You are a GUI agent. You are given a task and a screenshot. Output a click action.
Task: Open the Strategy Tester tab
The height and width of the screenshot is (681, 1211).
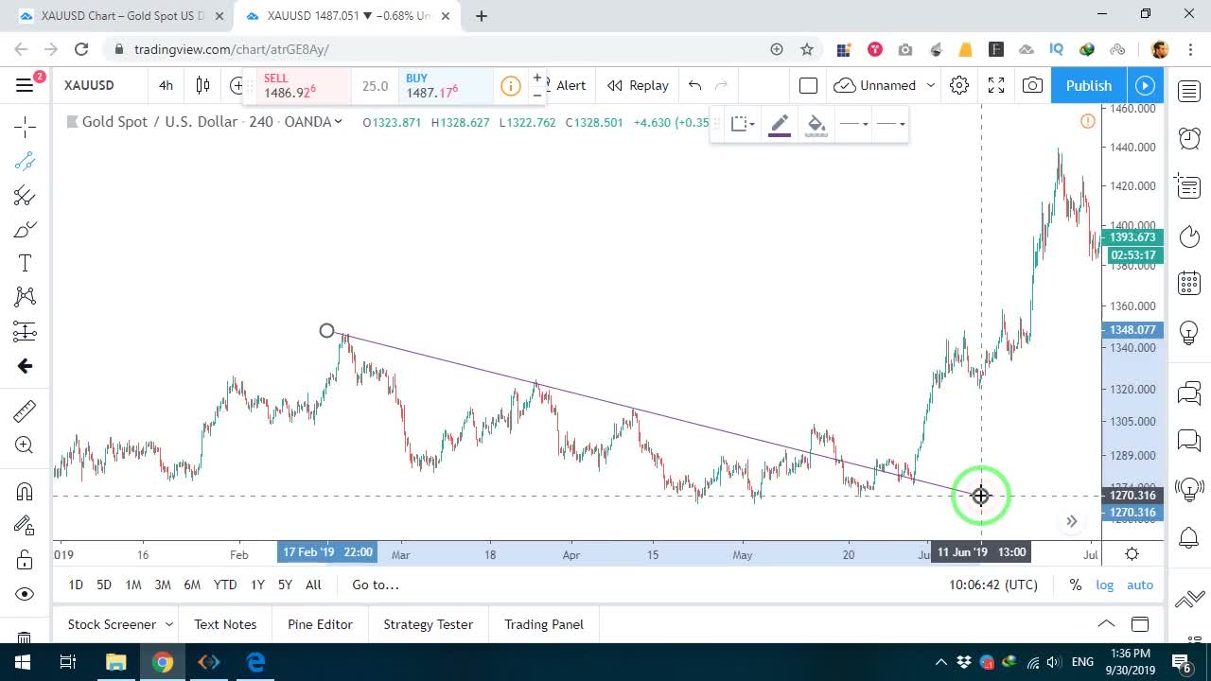pos(428,624)
